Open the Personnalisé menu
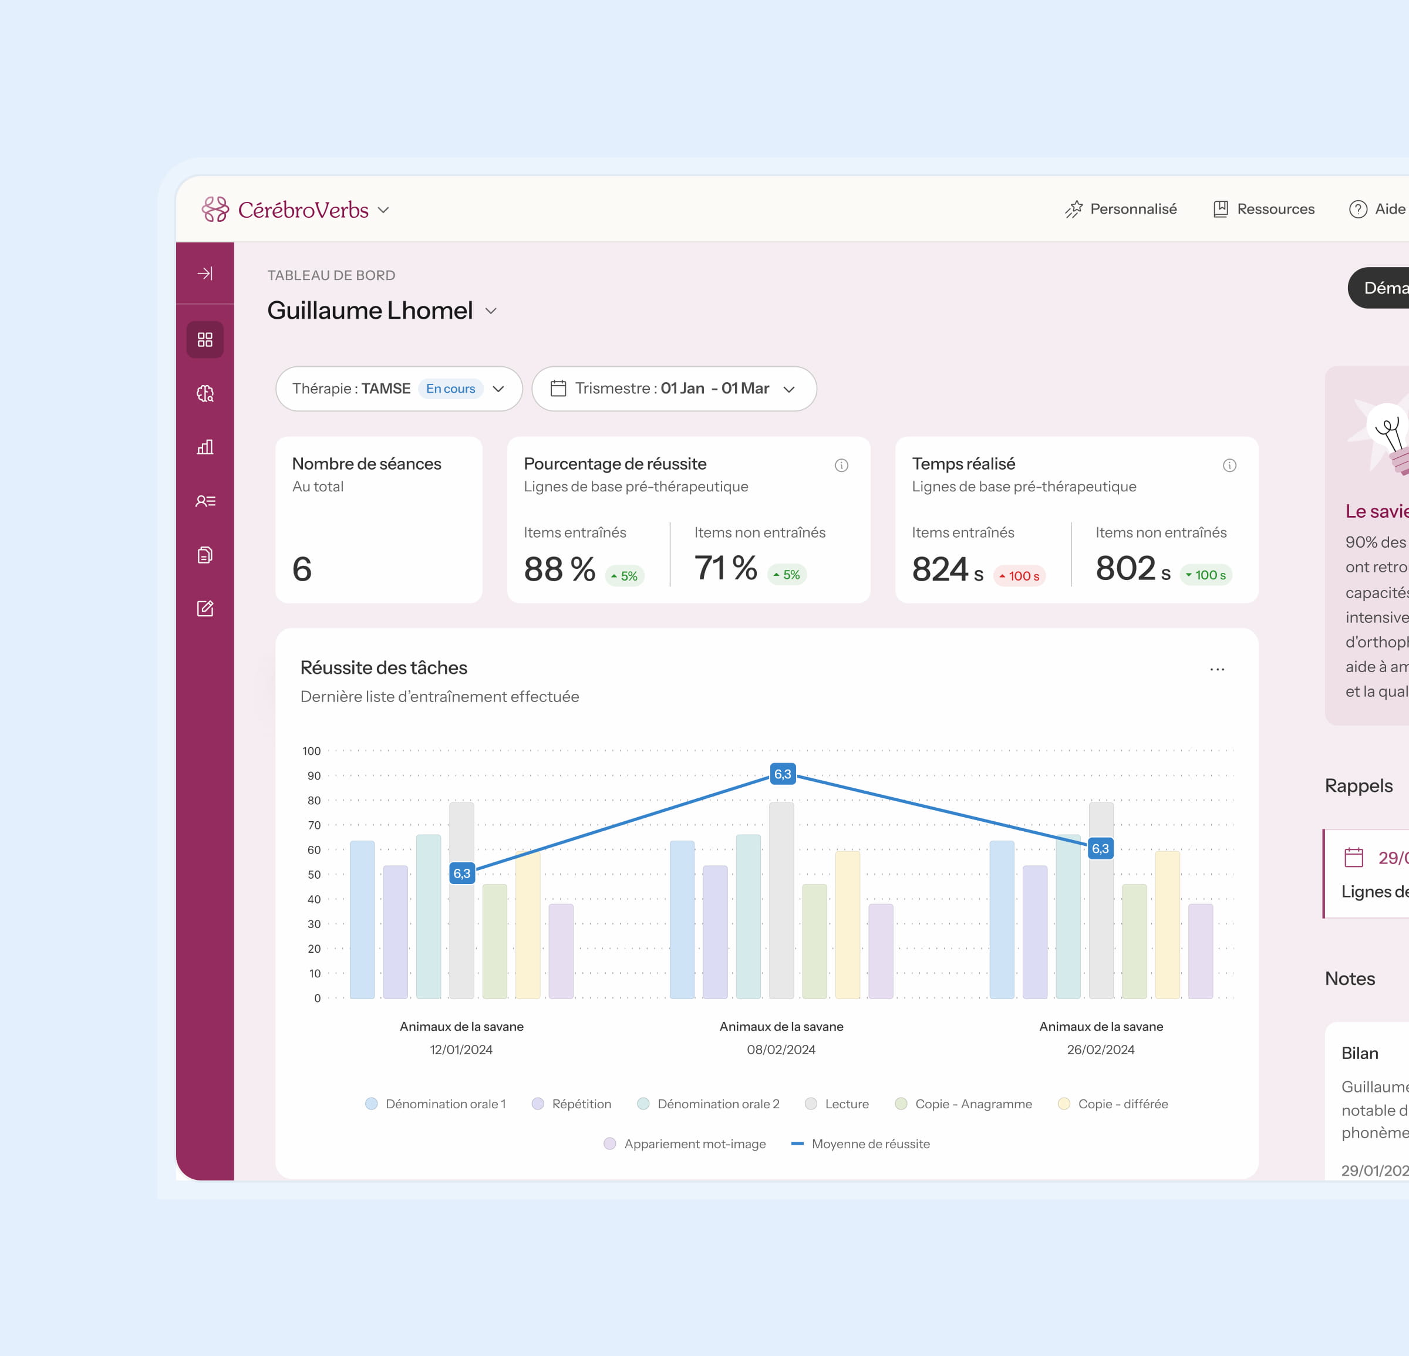 (x=1121, y=209)
